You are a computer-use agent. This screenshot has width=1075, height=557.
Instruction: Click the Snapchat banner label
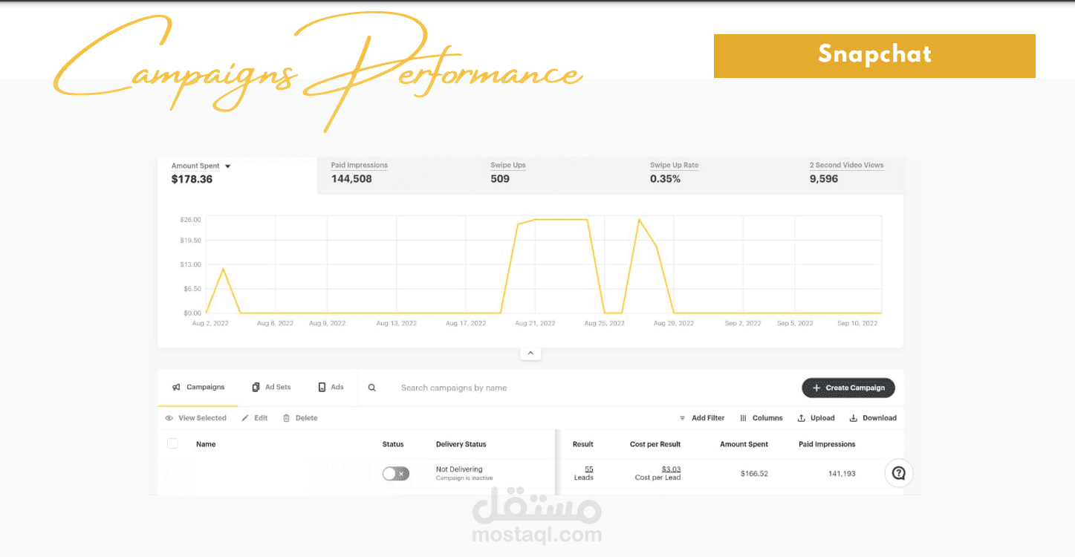point(874,56)
